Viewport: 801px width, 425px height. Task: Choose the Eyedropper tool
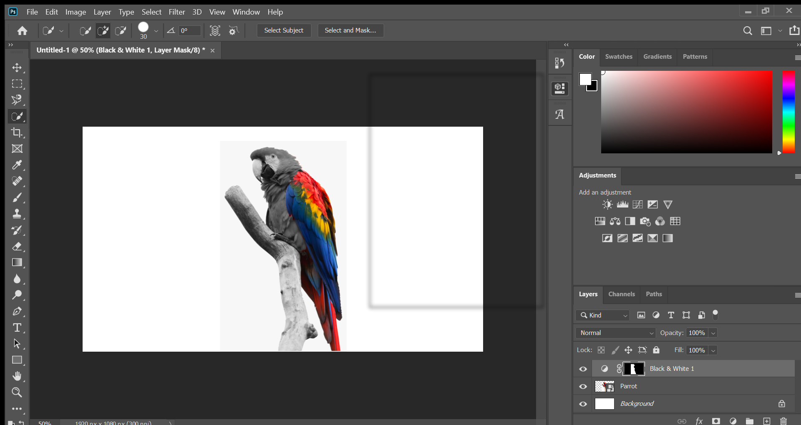[x=17, y=165]
